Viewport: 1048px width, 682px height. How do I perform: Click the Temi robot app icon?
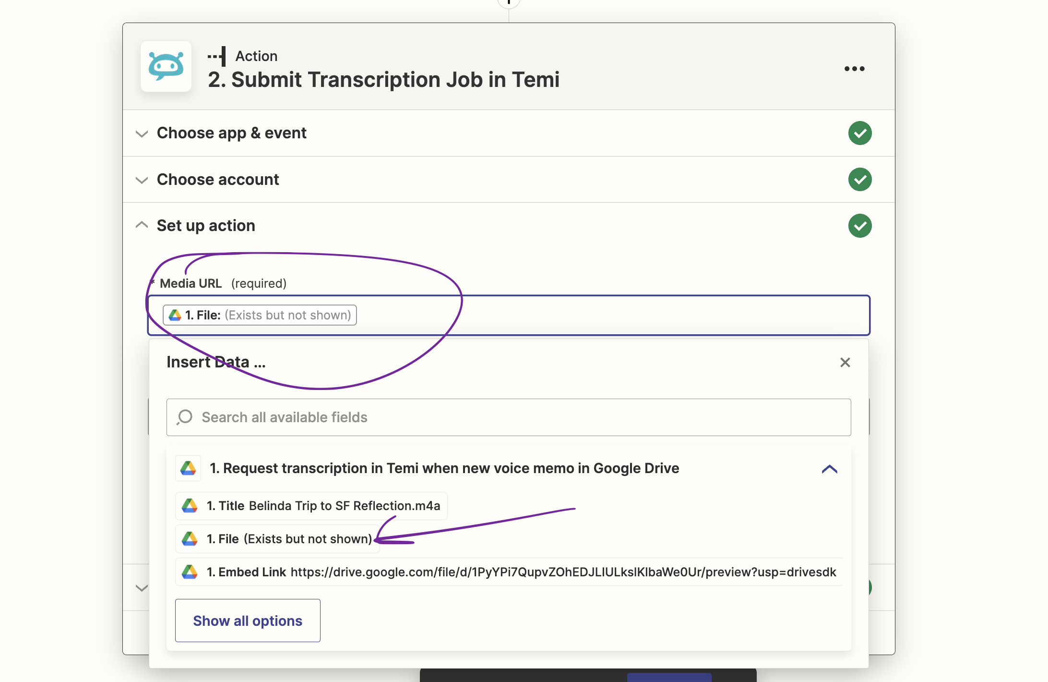pos(166,66)
